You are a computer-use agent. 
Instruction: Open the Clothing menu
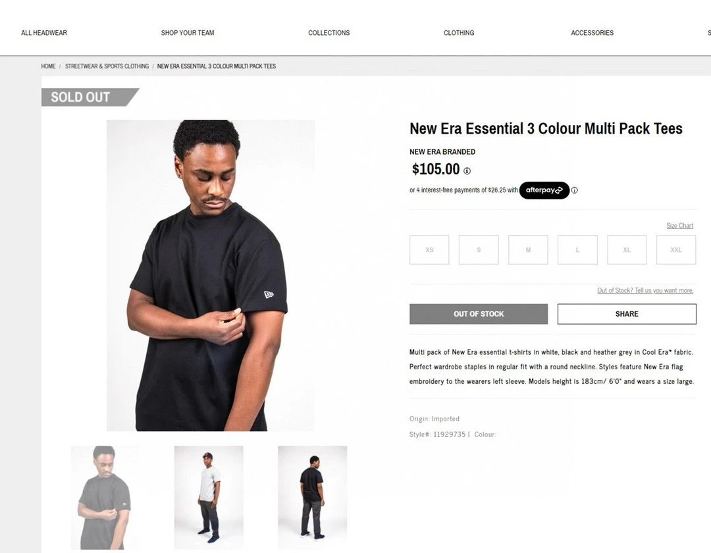(459, 33)
